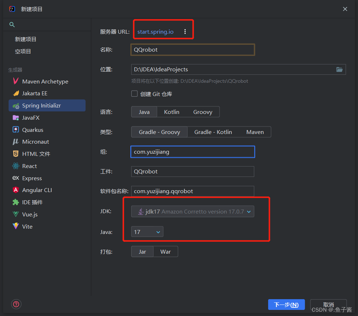Close the 新建项目 dialog
Screen dimensions: 358x316
point(345,9)
